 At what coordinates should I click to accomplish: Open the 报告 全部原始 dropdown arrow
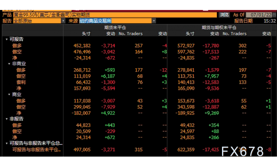coord(63,21)
